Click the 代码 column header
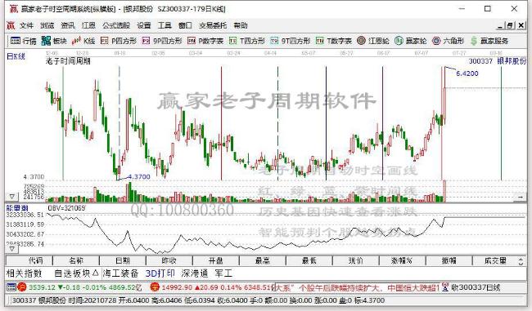 (x=29, y=260)
